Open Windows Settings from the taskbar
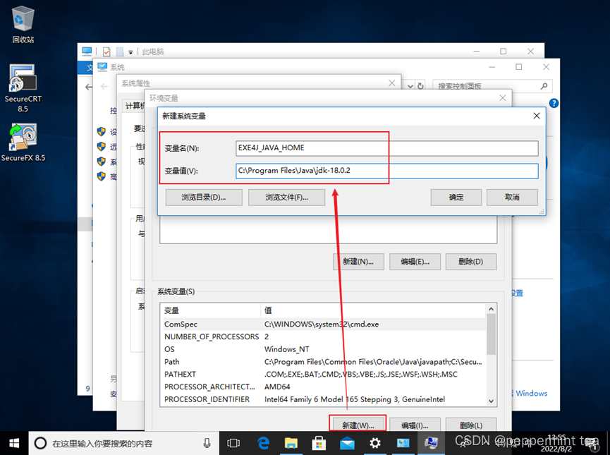The image size is (610, 455). click(x=375, y=443)
